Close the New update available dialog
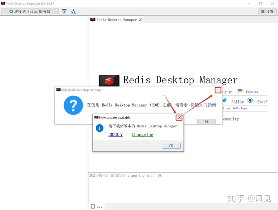This screenshot has width=278, height=210. click(179, 117)
